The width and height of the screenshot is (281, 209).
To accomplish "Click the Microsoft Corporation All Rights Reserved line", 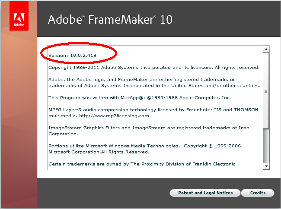I will 99,152.
